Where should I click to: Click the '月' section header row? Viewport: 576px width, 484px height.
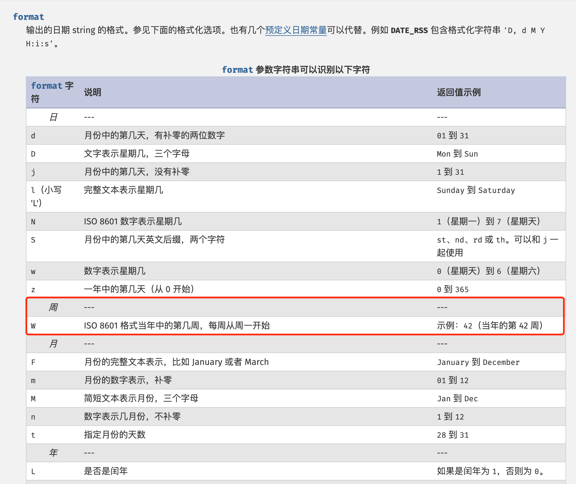click(53, 344)
